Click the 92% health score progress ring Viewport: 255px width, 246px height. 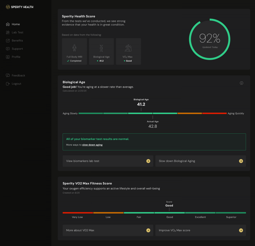click(x=209, y=39)
